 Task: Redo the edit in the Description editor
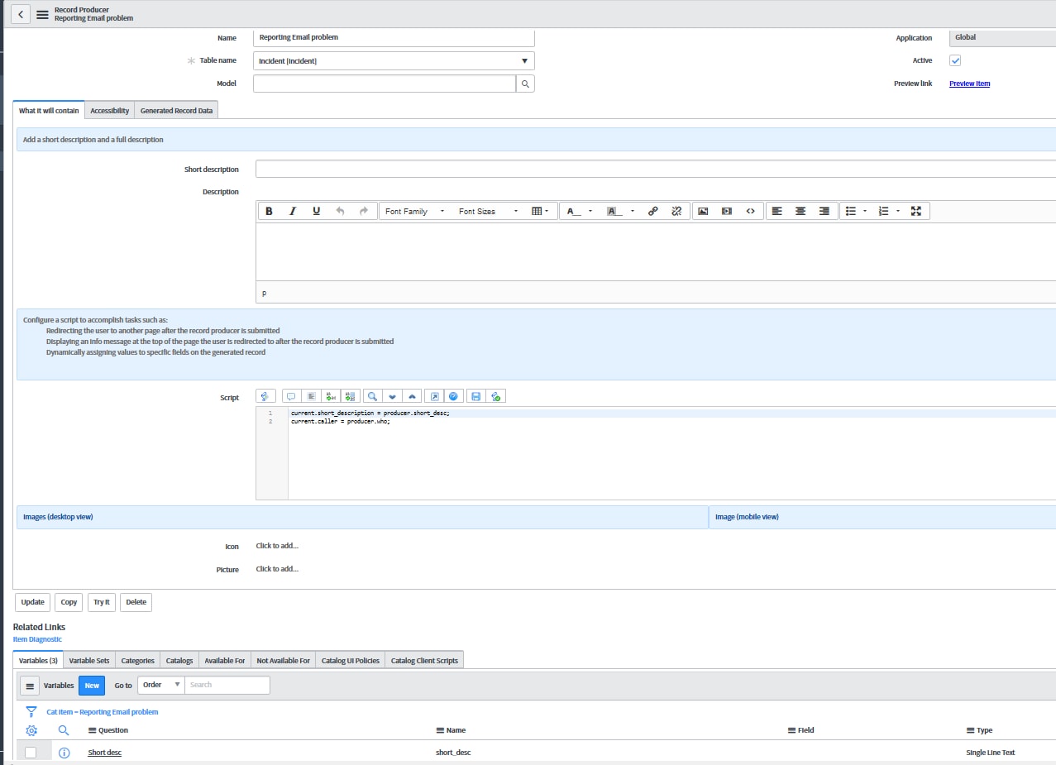[x=364, y=211]
